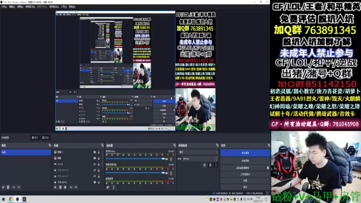Pop out the Scenes dock panel
Viewport: 361px width, 203px height.
50,145
